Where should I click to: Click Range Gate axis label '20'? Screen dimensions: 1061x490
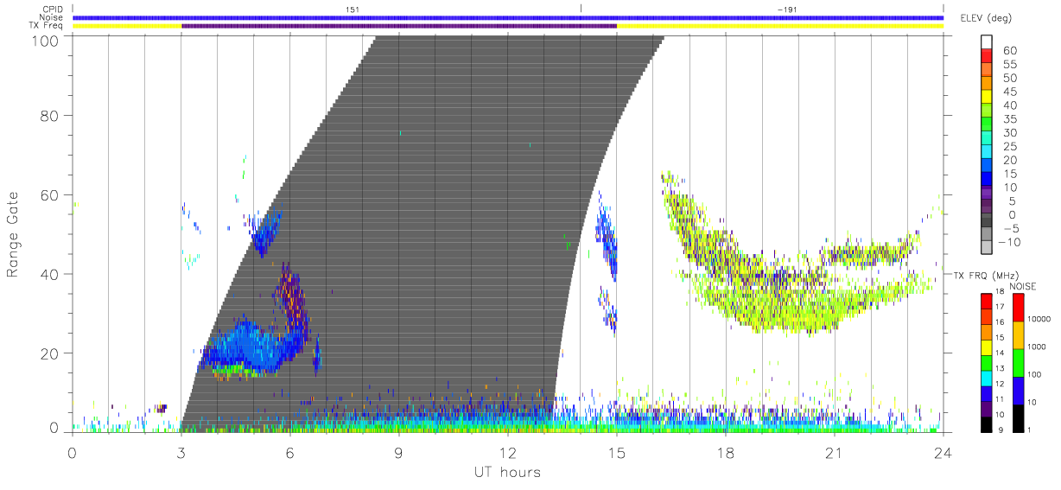click(x=49, y=353)
